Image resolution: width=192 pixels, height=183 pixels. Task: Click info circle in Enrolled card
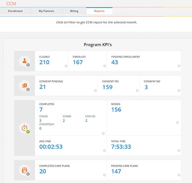pos(105,66)
